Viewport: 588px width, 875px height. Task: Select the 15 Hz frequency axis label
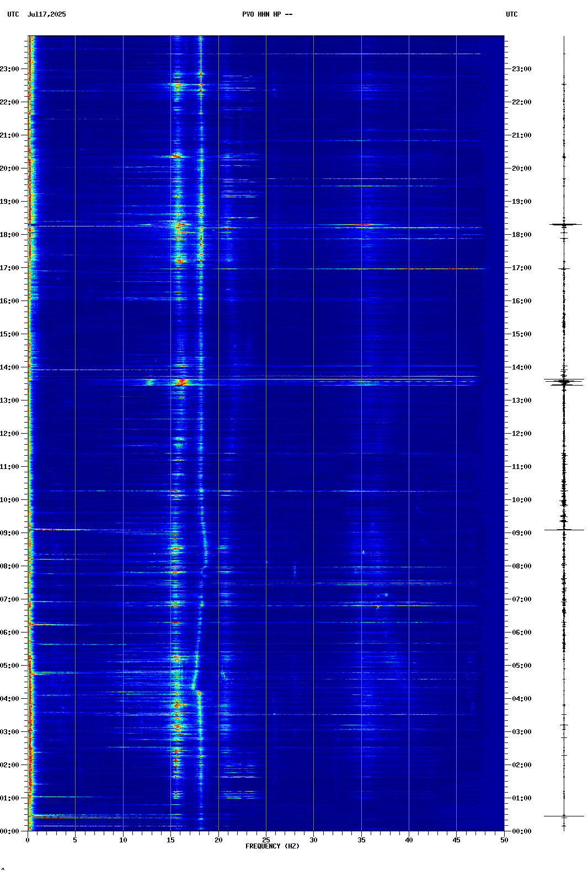(170, 840)
